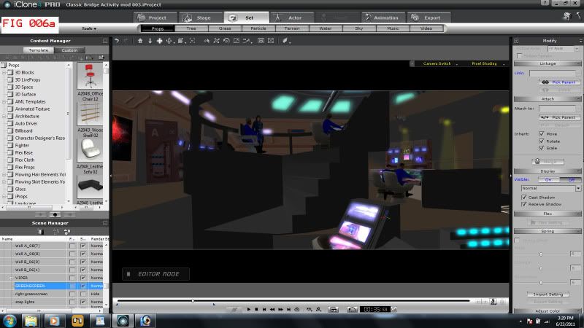Expand the 3D Blocks folder
Viewport: 584px width, 328px height.
click(x=4, y=72)
